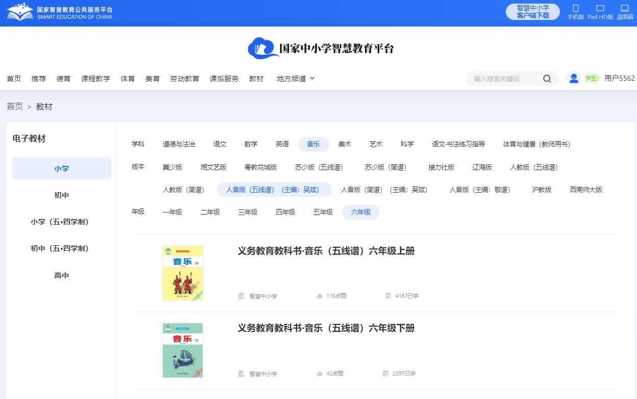
Task: Open the 桌面端 desktop icon
Action: pos(625,8)
